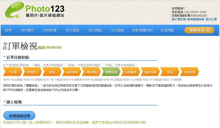Click the 訂單目前狀態 section heading
The image size is (220, 128).
click(18, 57)
